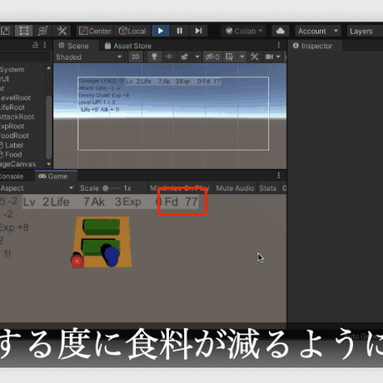Expand the scene effects dropdown arrow
383x383 pixels.
coord(197,57)
